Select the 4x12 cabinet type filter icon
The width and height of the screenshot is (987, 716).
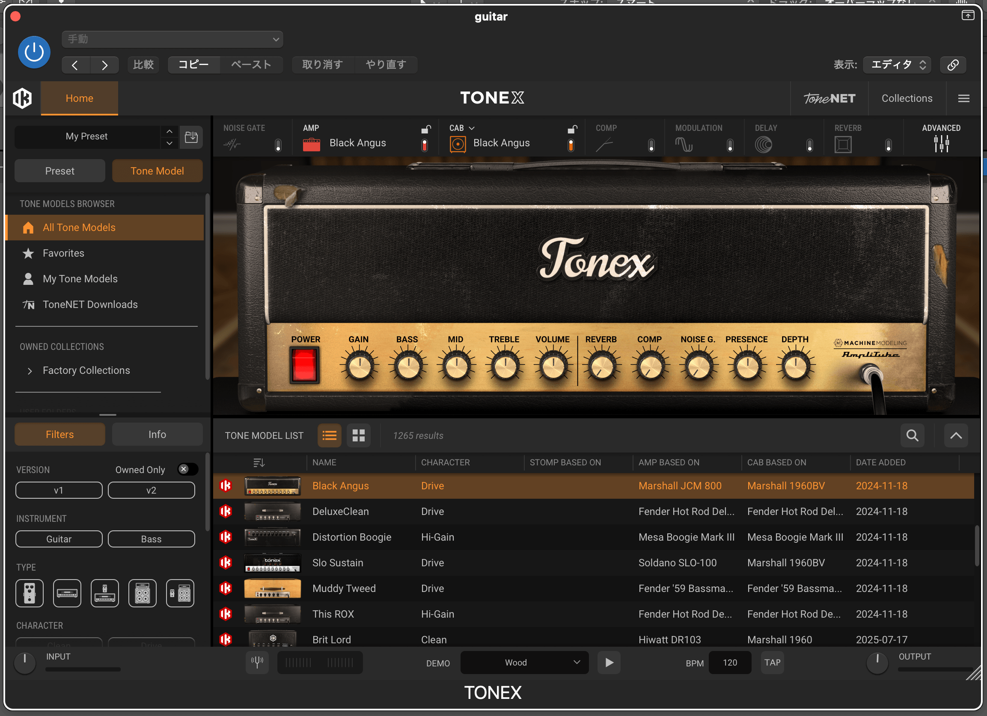[x=142, y=593]
